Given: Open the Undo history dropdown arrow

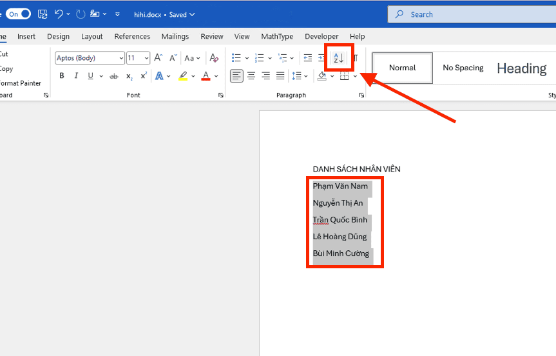Looking at the screenshot, I should click(x=68, y=14).
